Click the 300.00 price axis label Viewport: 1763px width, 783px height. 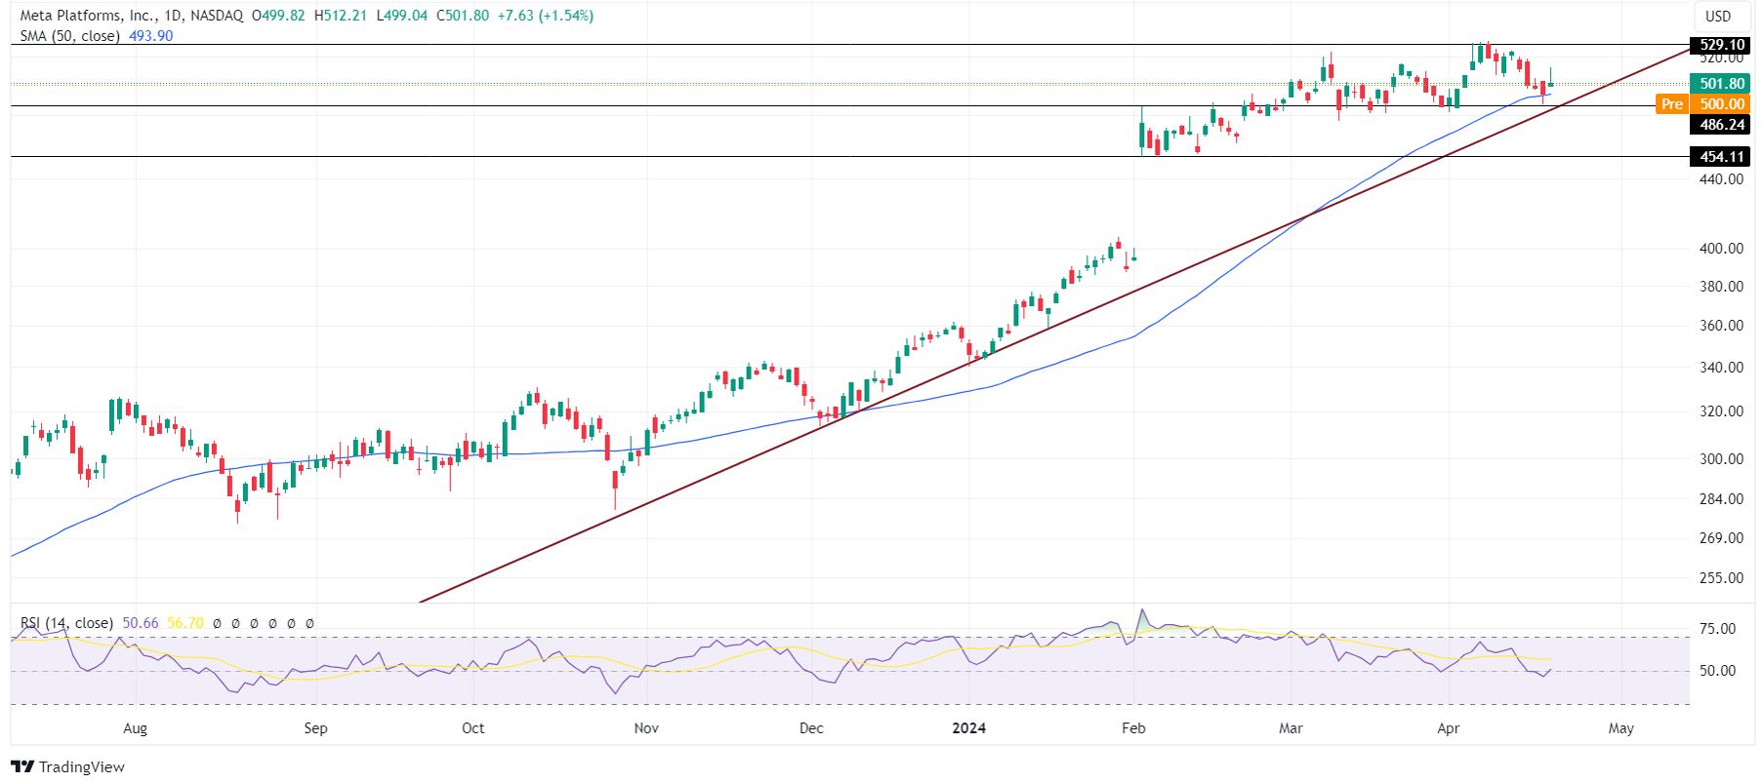click(x=1721, y=459)
